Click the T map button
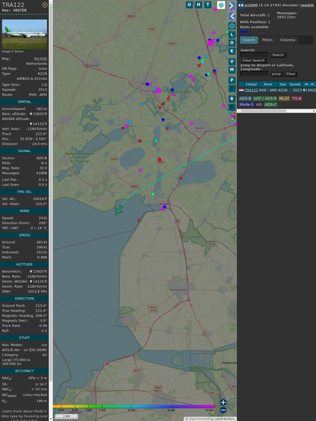 tap(207, 5)
